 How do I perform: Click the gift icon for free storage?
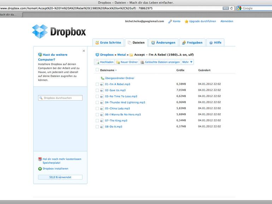tap(40, 159)
